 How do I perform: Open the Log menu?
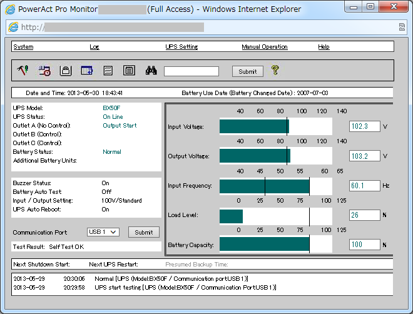click(94, 46)
